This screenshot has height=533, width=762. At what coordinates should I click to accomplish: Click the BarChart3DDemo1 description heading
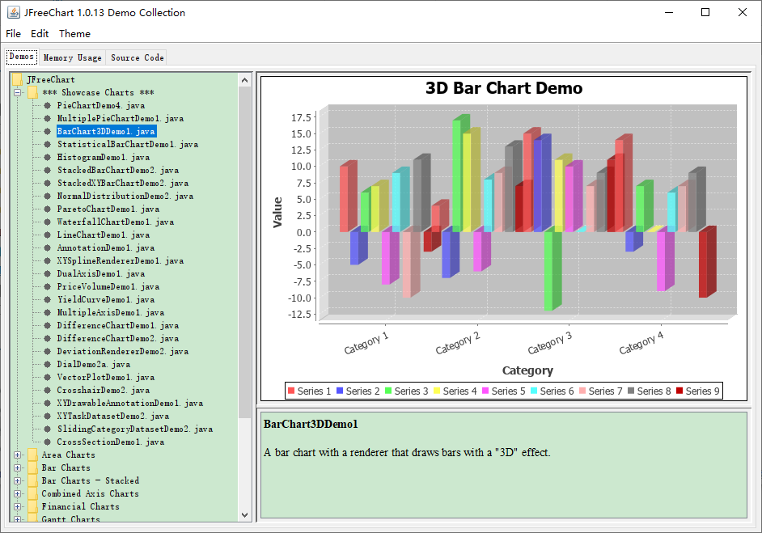tap(311, 424)
